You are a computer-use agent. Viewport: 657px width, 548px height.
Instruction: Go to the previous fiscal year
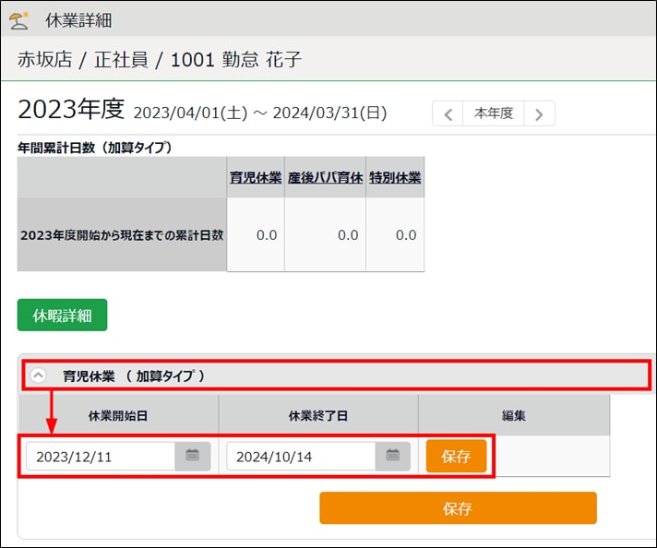coord(448,113)
